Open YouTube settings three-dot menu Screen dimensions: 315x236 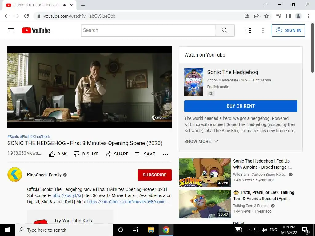[263, 30]
